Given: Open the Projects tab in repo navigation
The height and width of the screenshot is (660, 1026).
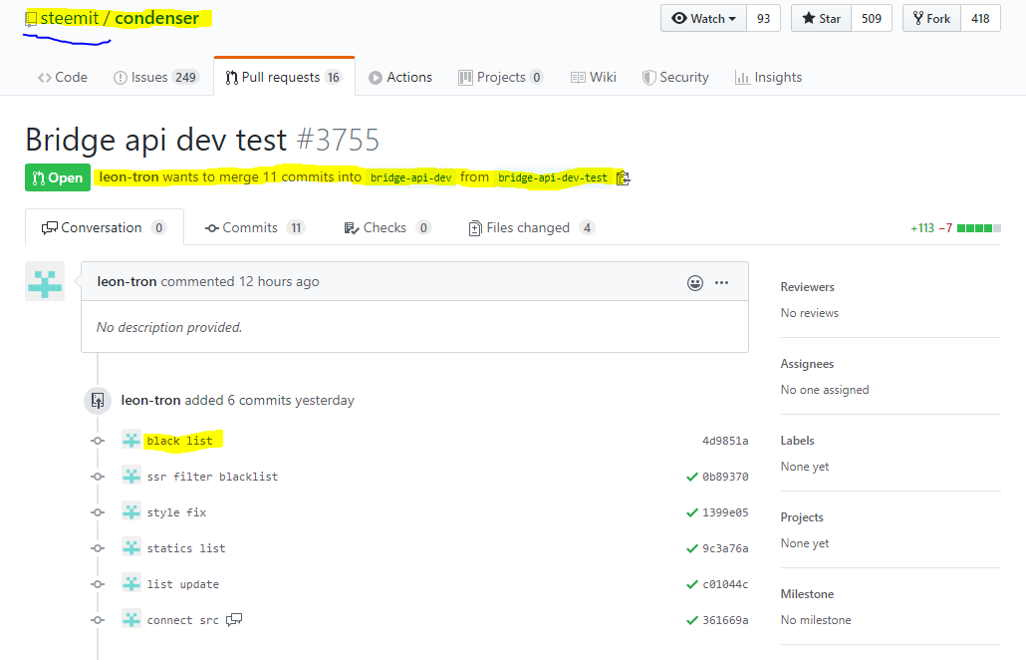Looking at the screenshot, I should (501, 77).
